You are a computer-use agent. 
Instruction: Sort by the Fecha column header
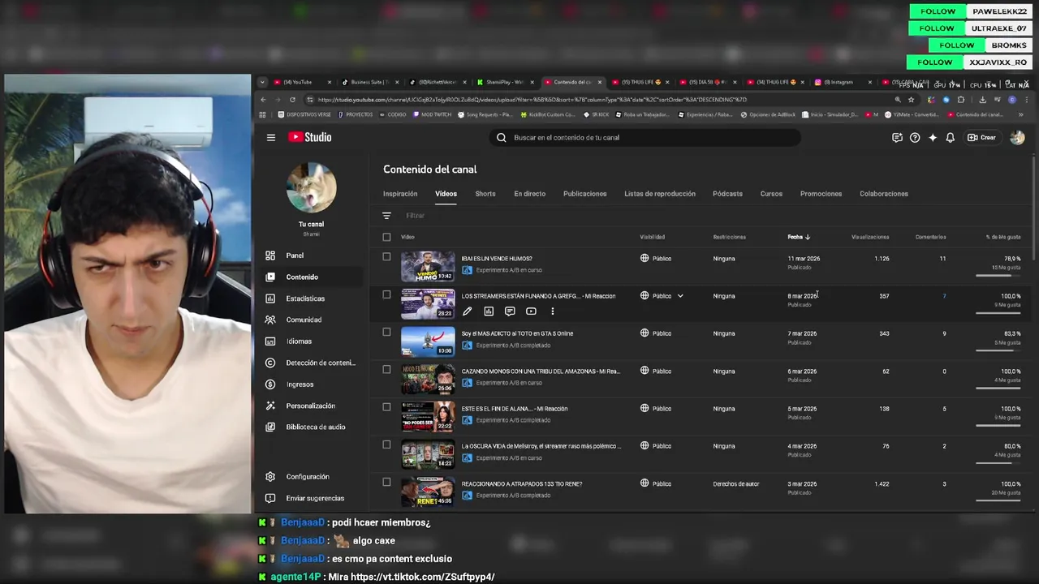click(x=799, y=237)
